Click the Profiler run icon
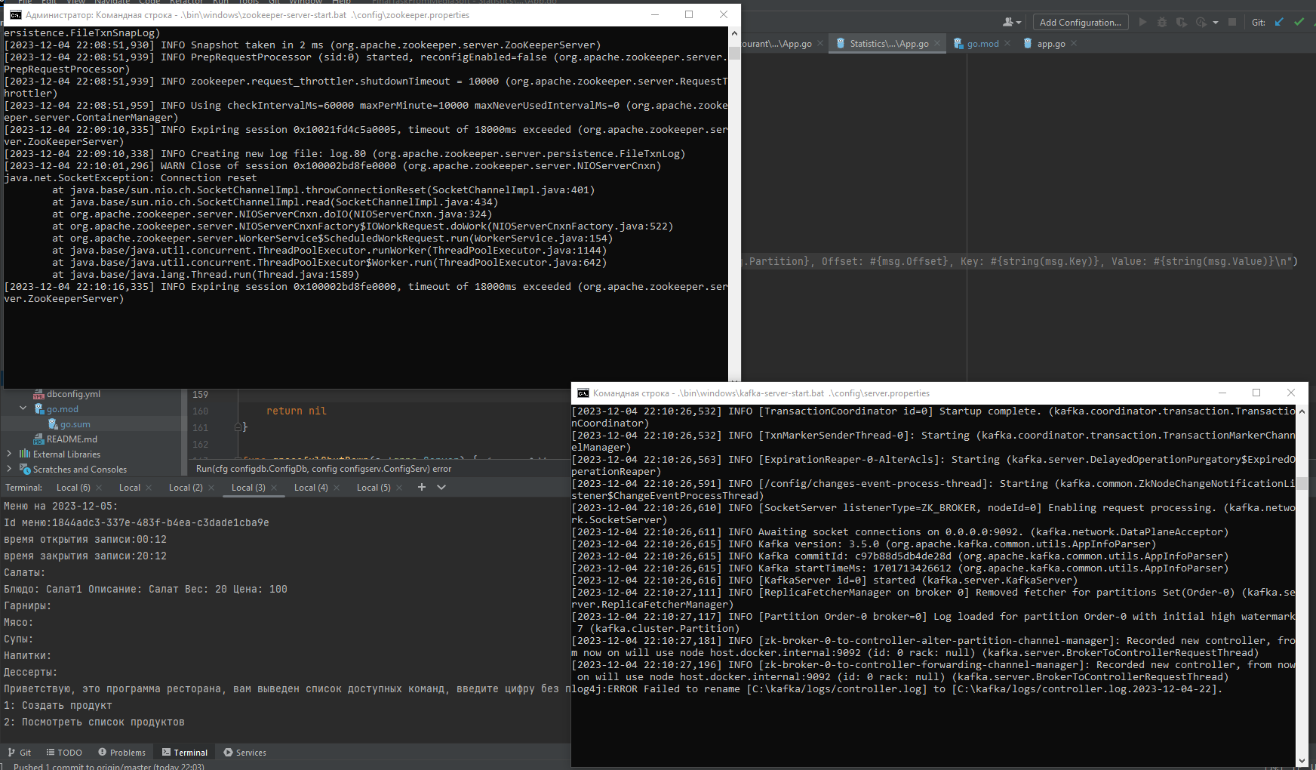 (1201, 23)
